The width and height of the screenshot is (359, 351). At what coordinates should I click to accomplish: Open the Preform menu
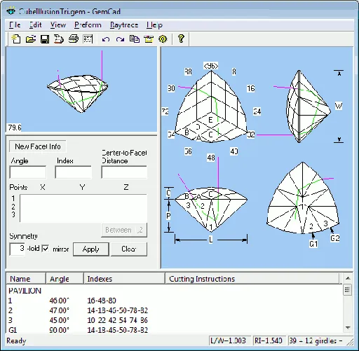88,25
